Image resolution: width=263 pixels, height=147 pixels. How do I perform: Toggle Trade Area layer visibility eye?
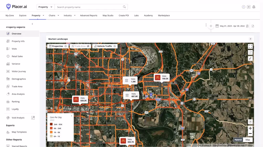click(x=88, y=46)
